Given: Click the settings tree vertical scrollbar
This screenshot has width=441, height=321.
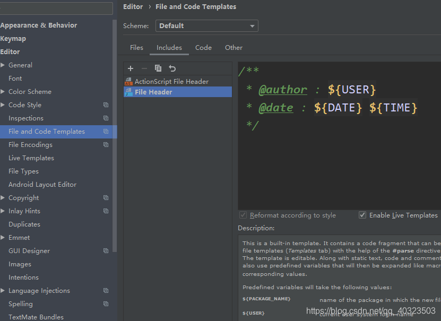Looking at the screenshot, I should pos(115,136).
